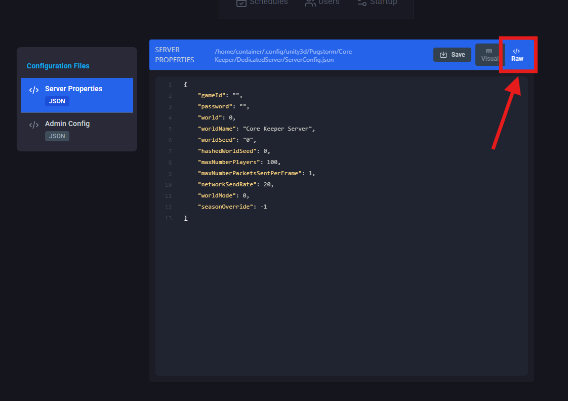Open the Admin Config file

tap(77, 130)
